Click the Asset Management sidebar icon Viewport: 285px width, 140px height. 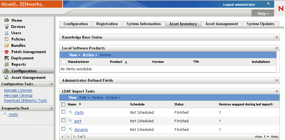coord(7,77)
